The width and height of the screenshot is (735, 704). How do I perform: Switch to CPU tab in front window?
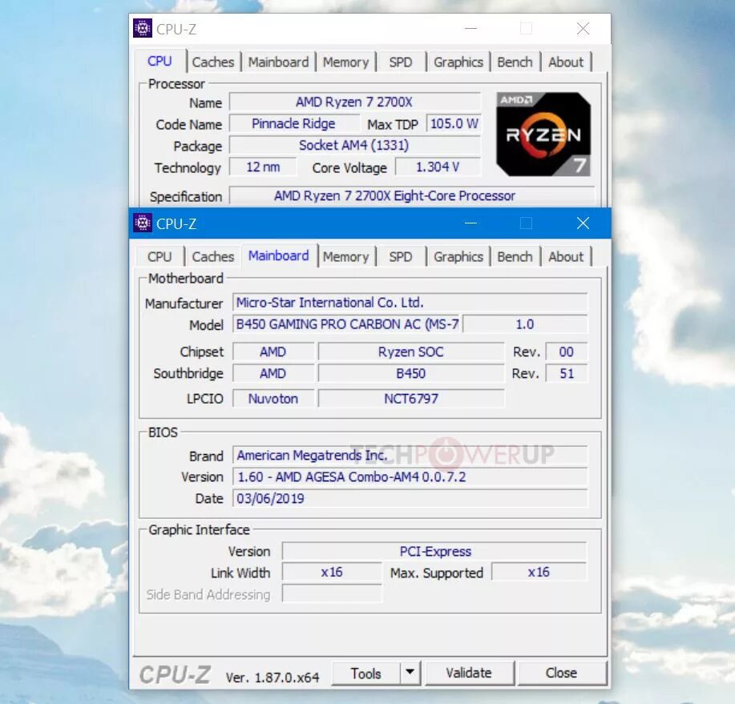[160, 256]
